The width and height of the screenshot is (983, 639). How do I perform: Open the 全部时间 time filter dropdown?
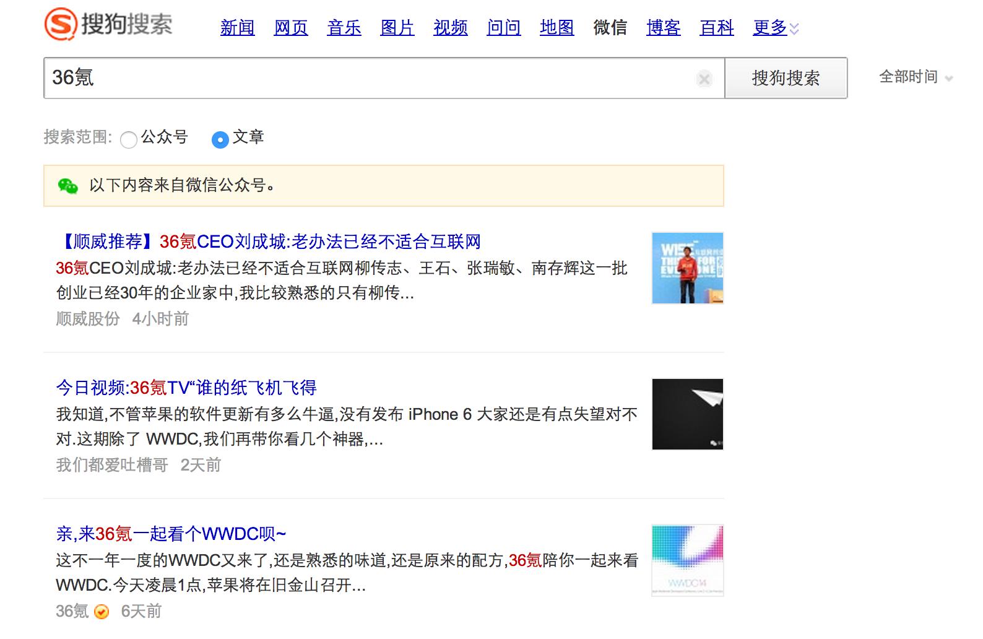coord(916,77)
